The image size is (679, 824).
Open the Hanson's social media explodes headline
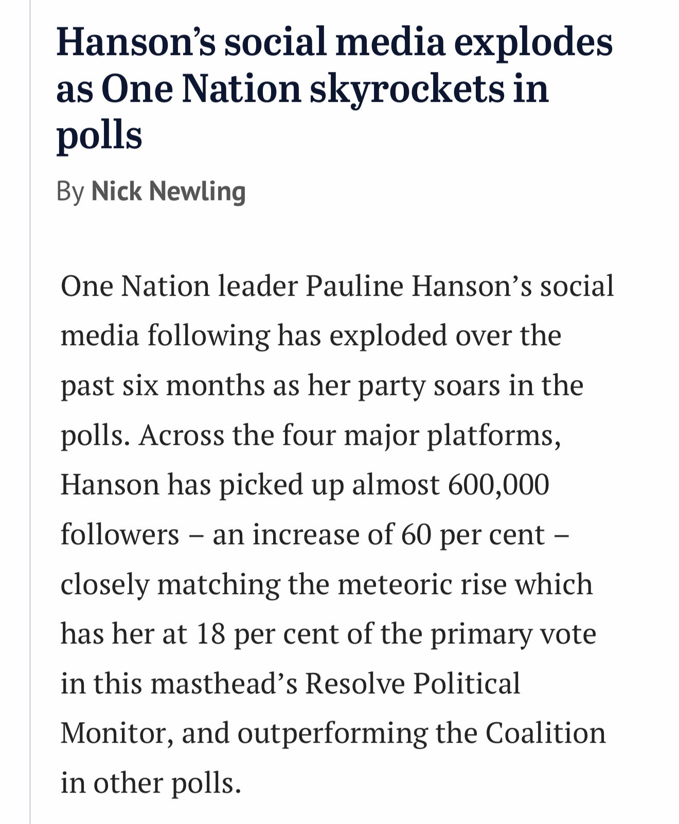pyautogui.click(x=334, y=41)
